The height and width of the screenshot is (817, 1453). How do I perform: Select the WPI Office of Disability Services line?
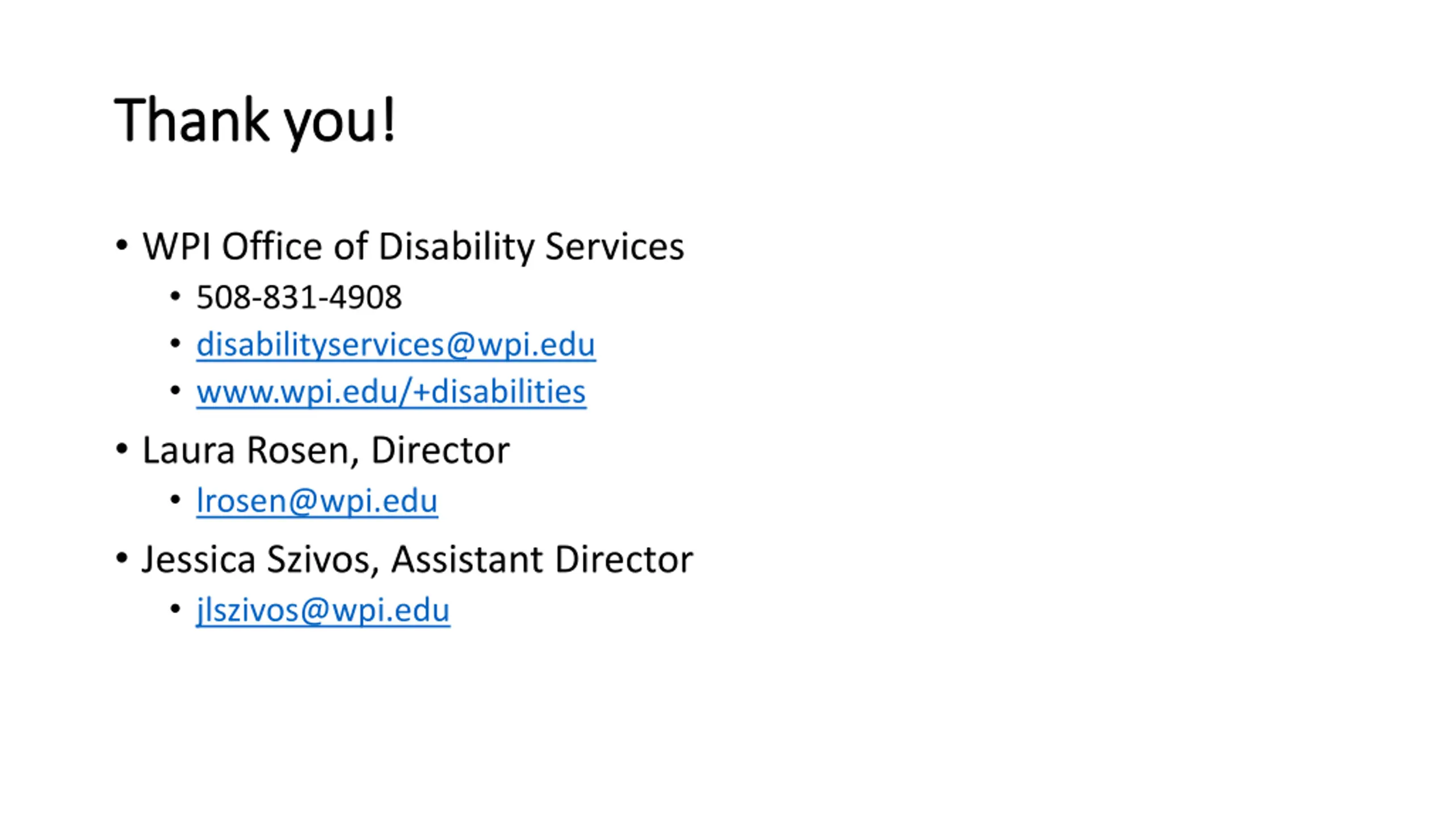[413, 247]
